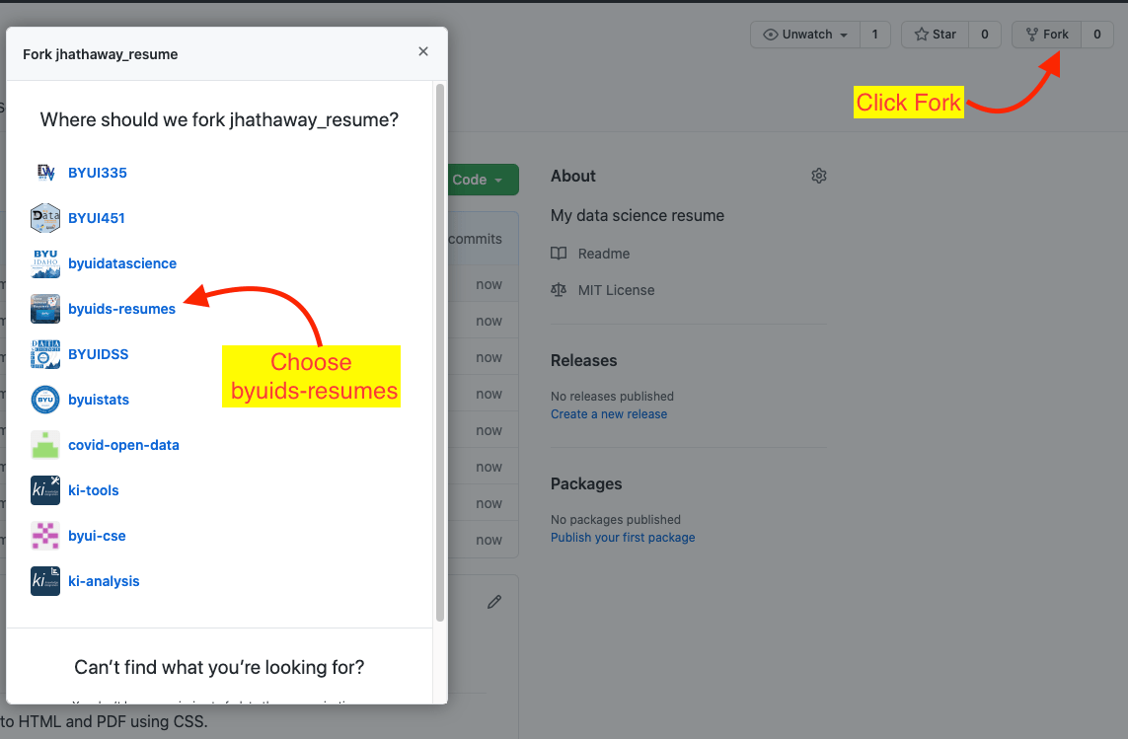Viewport: 1128px width, 739px height.
Task: Click the book icon next to Readme
Action: pyautogui.click(x=559, y=254)
